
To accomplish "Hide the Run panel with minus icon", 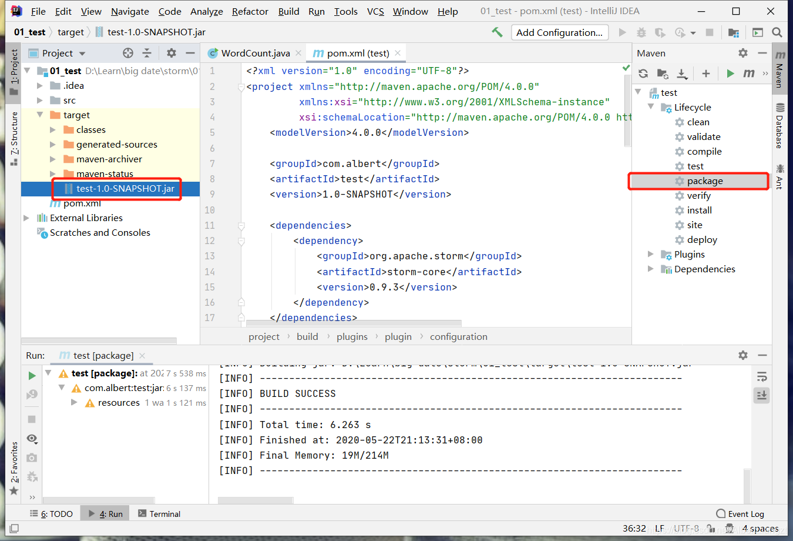I will pyautogui.click(x=762, y=355).
